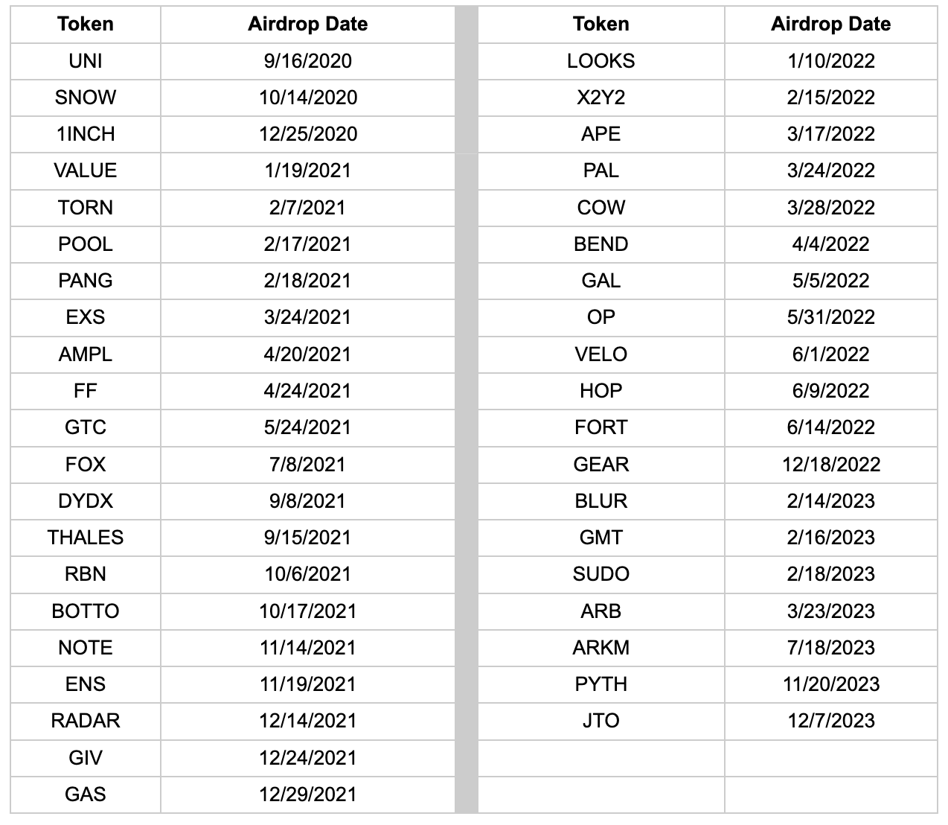
Task: Click the Airdrop Date header above 1/10/2022
Action: pyautogui.click(x=830, y=24)
